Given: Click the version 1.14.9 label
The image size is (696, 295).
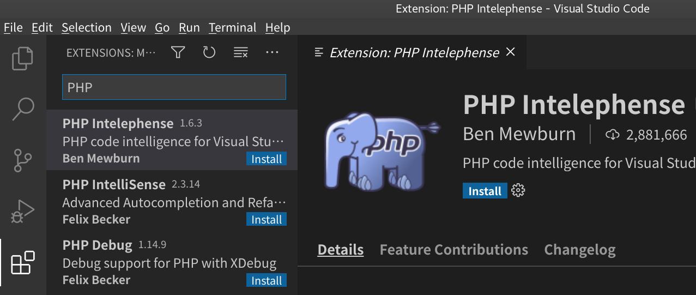Looking at the screenshot, I should coord(152,245).
